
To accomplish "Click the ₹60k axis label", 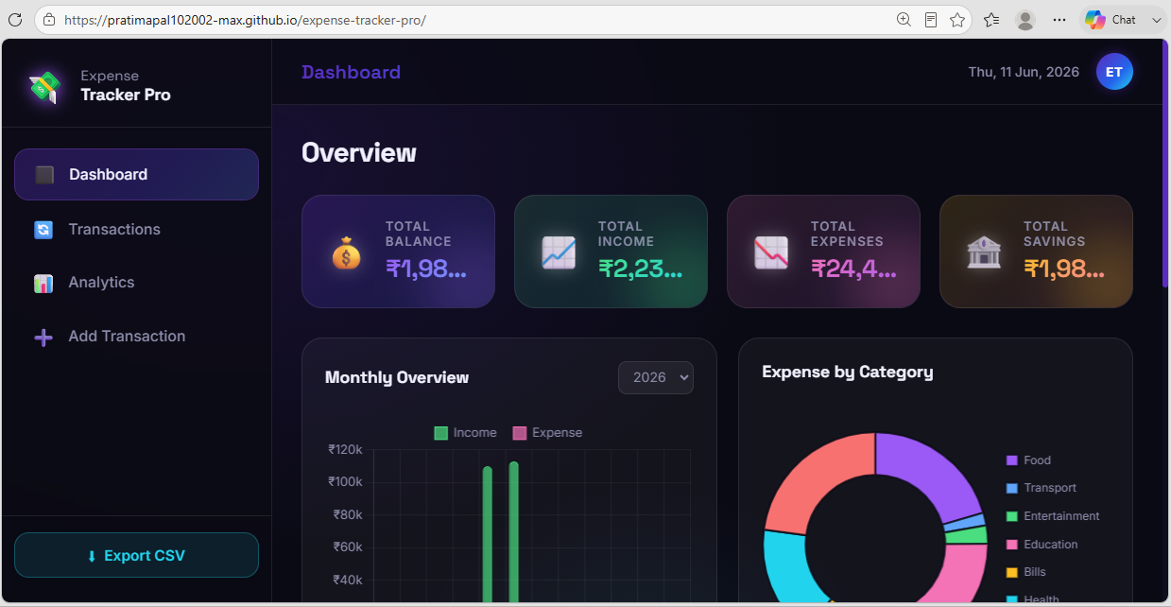I will (x=347, y=547).
